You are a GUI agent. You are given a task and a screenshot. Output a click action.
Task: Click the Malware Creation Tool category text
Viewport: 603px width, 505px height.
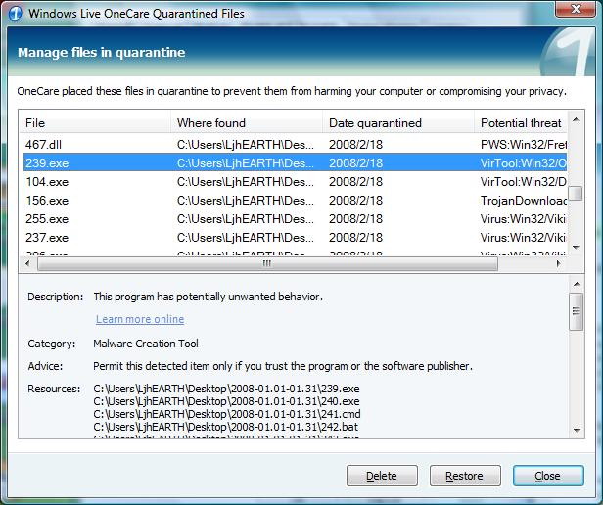pos(146,344)
